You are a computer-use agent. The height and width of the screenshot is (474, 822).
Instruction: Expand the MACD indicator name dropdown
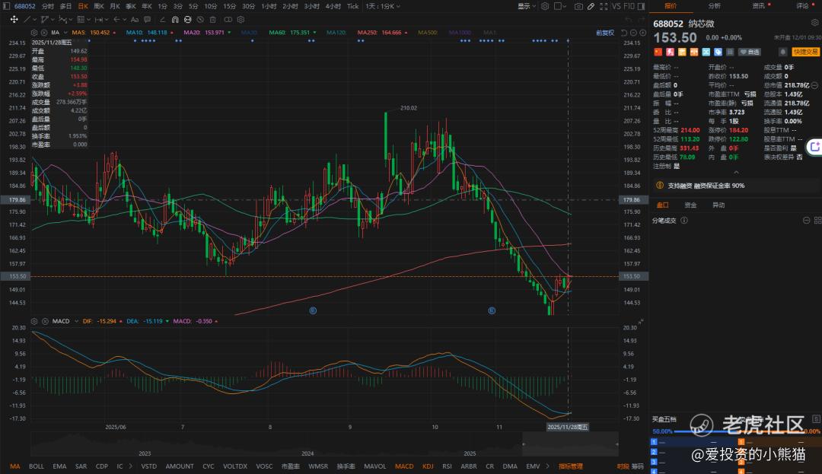pos(77,321)
